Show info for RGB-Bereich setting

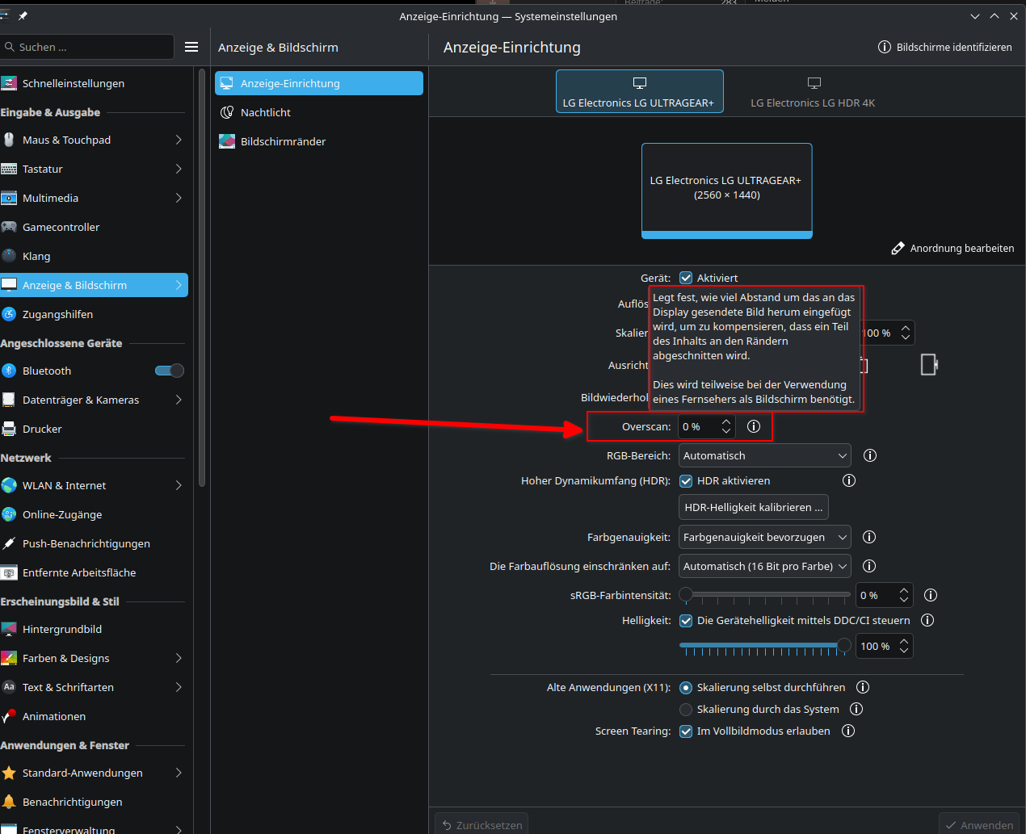coord(870,455)
